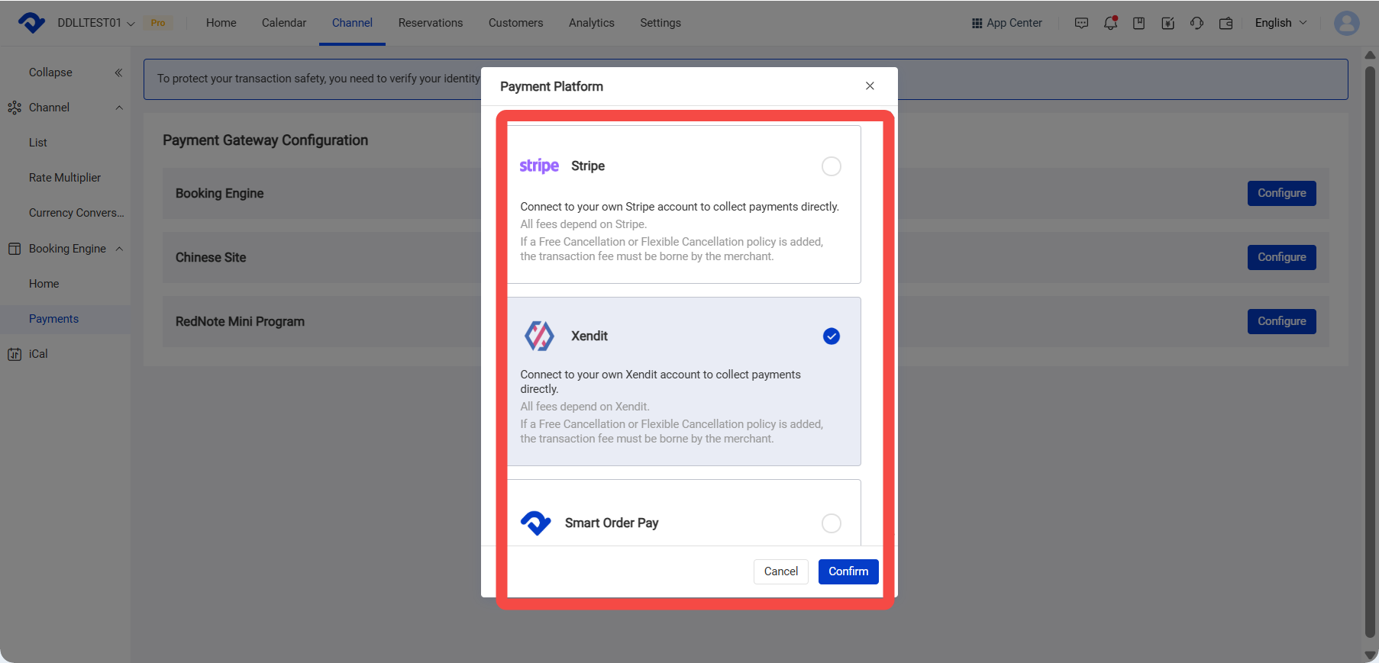This screenshot has width=1379, height=663.
Task: Open the English language dropdown
Action: [1280, 23]
